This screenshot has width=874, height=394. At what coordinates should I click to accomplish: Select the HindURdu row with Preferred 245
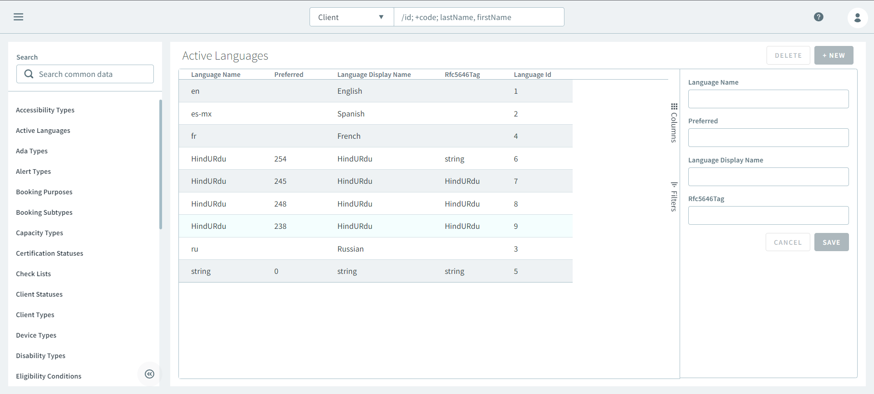[376, 181]
